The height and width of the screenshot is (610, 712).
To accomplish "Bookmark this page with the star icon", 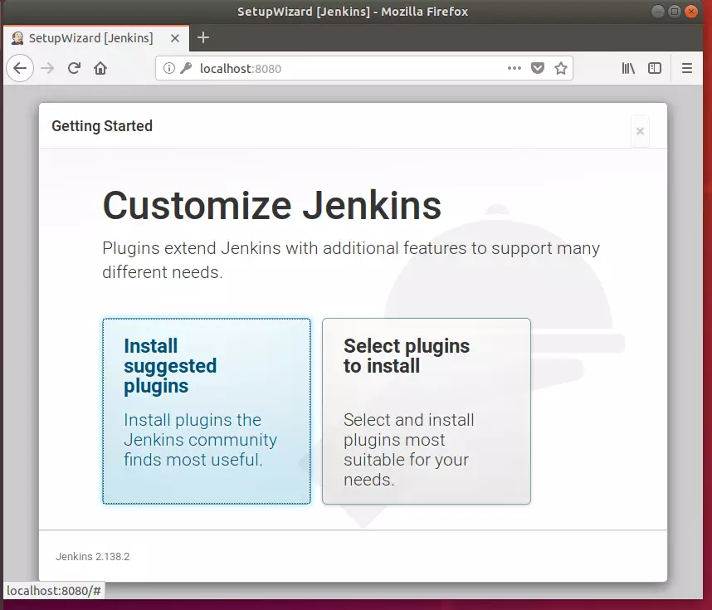I will tap(561, 69).
